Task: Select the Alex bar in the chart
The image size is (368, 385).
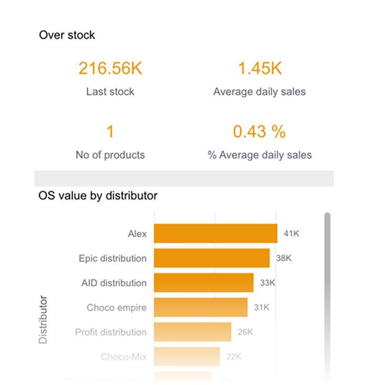Action: click(216, 233)
